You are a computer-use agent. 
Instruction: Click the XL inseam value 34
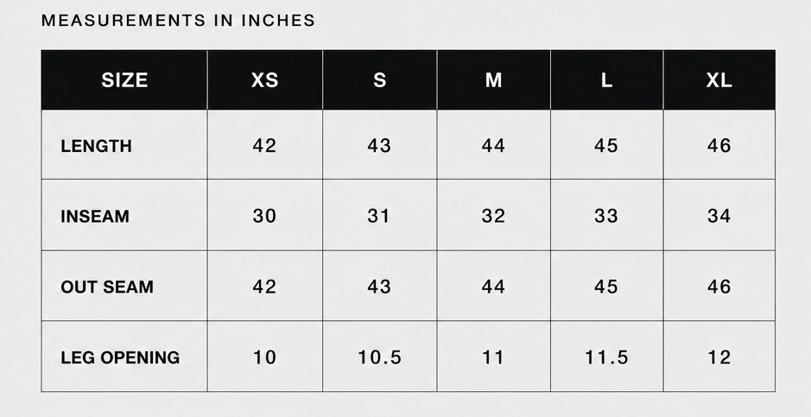(x=719, y=216)
